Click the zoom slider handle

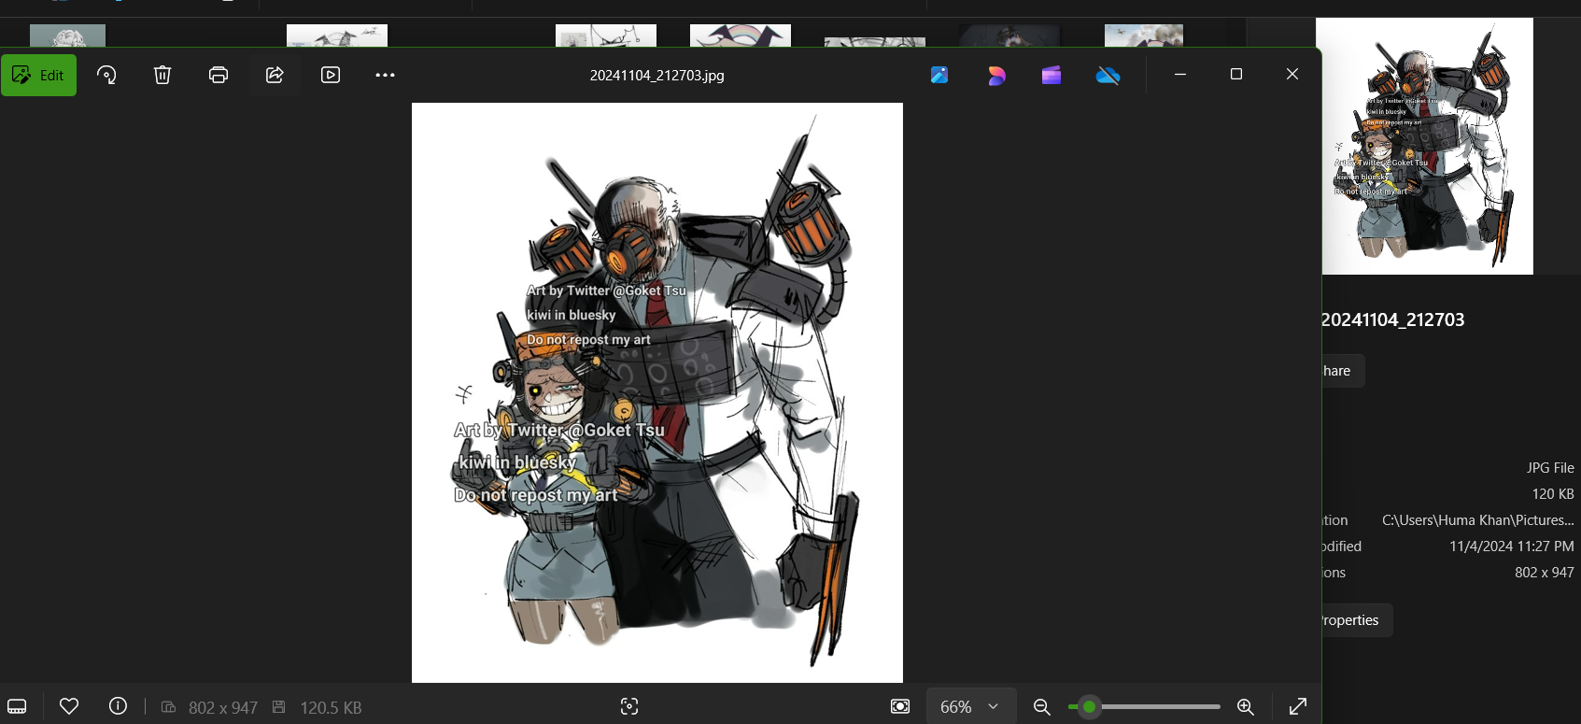coord(1089,706)
